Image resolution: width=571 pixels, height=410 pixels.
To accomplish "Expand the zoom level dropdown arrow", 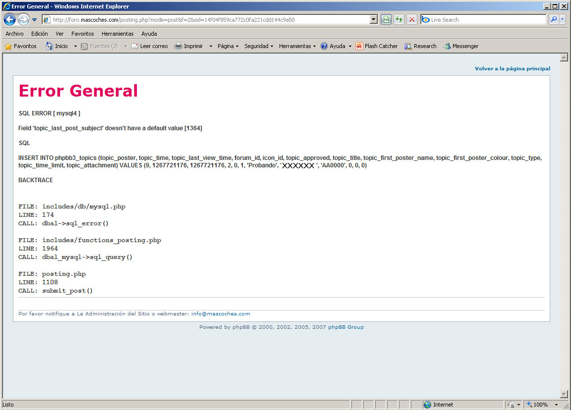I will [556, 405].
